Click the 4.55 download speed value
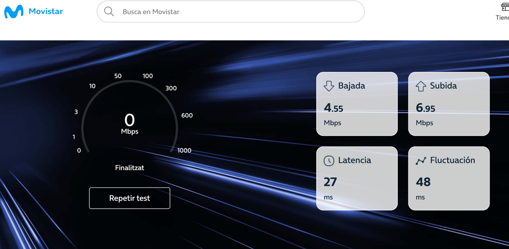Screen dimensions: 509x249 (334, 108)
